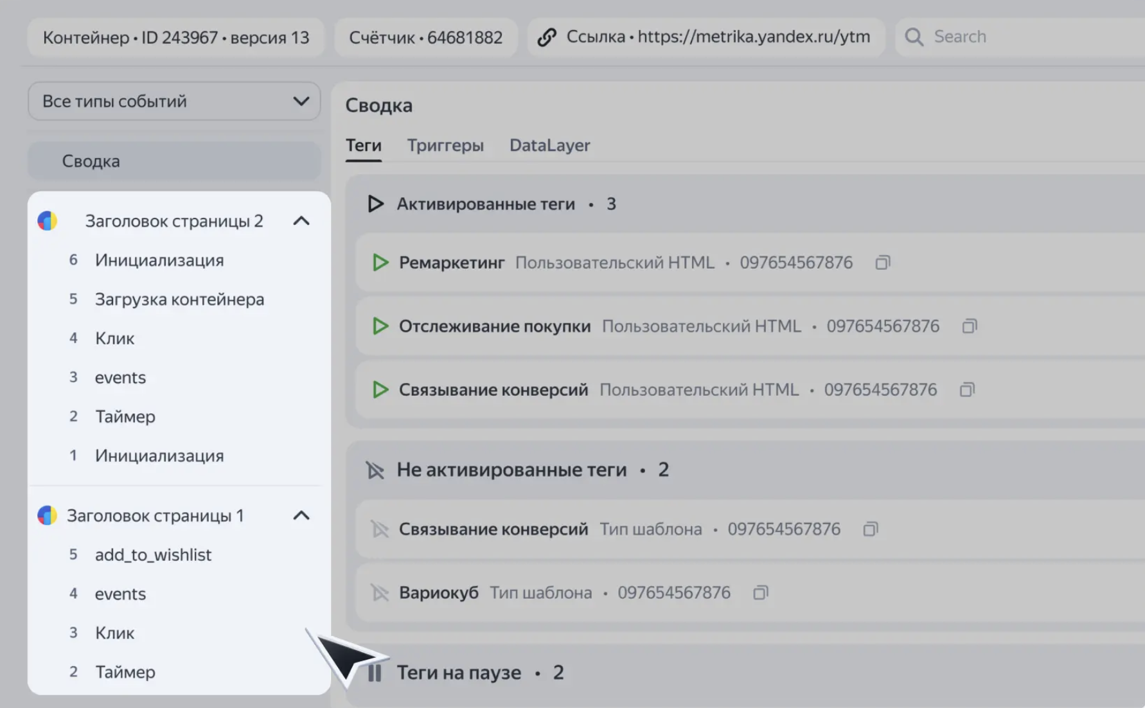
Task: Select the add_to_wishlist event
Action: [153, 555]
